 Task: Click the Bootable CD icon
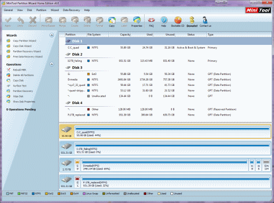(x=178, y=22)
